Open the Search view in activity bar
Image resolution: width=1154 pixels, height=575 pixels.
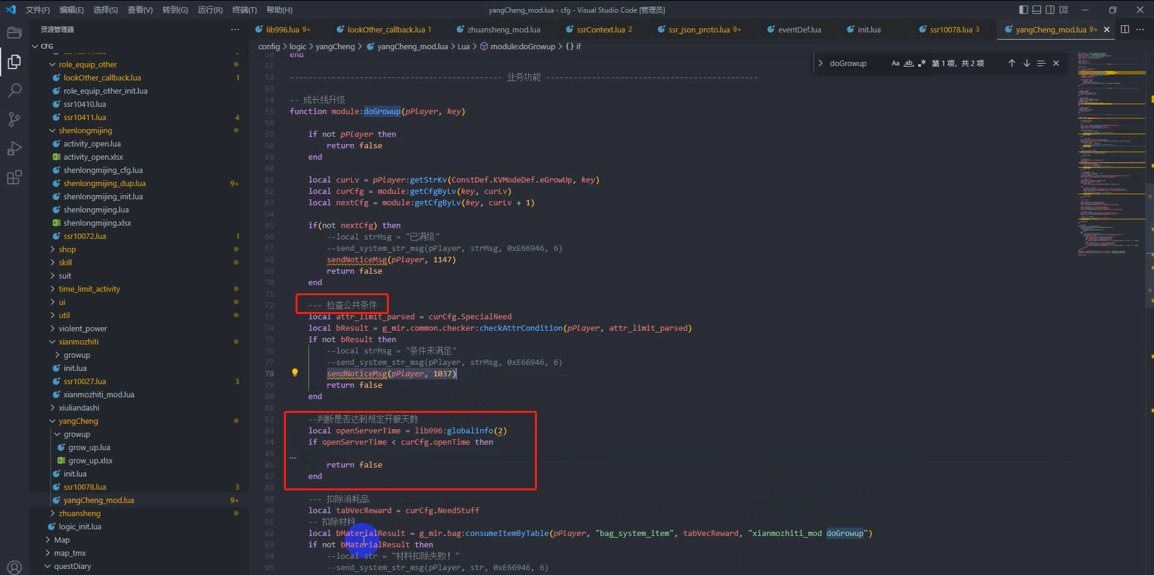pos(14,90)
